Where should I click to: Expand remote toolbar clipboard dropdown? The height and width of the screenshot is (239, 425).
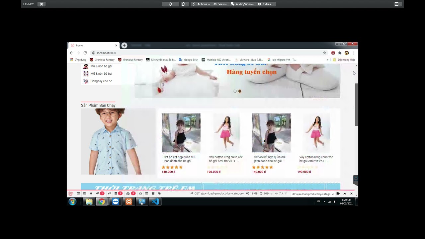185,4
